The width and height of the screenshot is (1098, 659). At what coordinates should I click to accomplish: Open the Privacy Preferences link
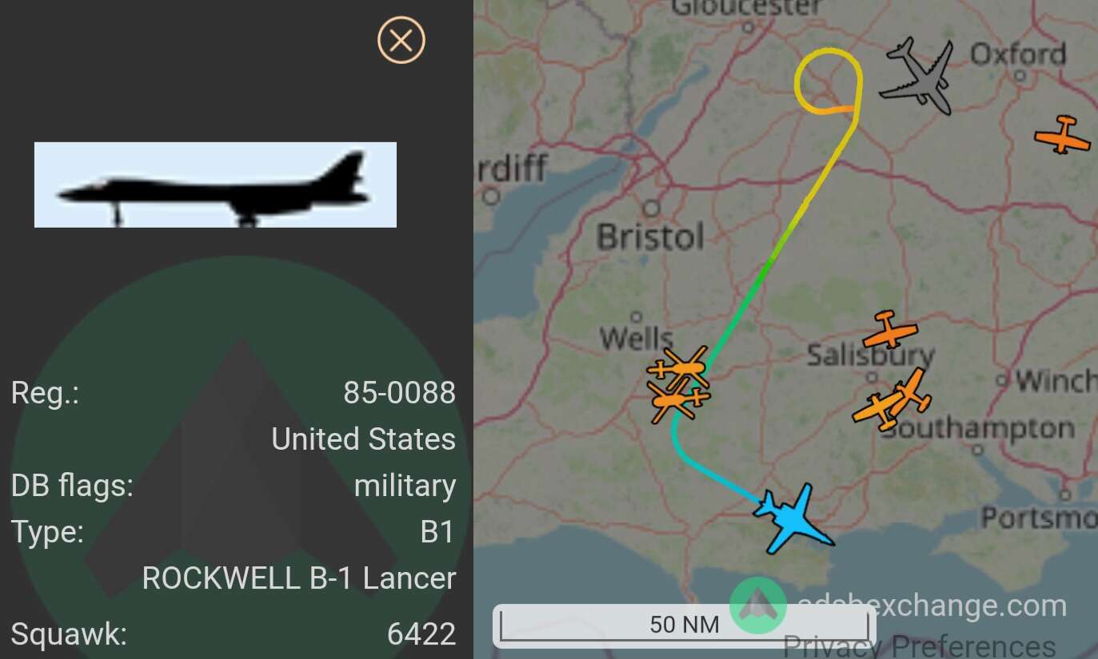pyautogui.click(x=920, y=645)
